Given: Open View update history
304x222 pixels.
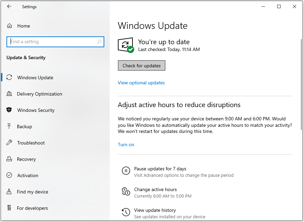Looking at the screenshot, I should 155,210.
